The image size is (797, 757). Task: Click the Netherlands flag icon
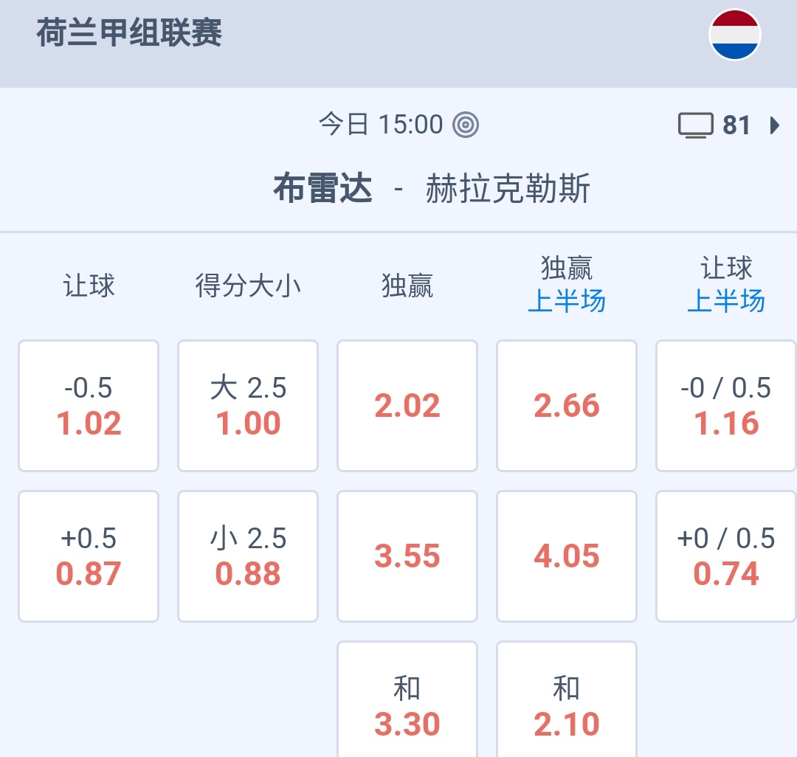[734, 35]
